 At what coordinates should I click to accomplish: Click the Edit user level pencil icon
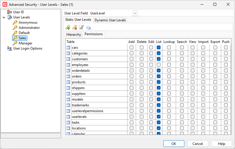[x=81, y=27]
